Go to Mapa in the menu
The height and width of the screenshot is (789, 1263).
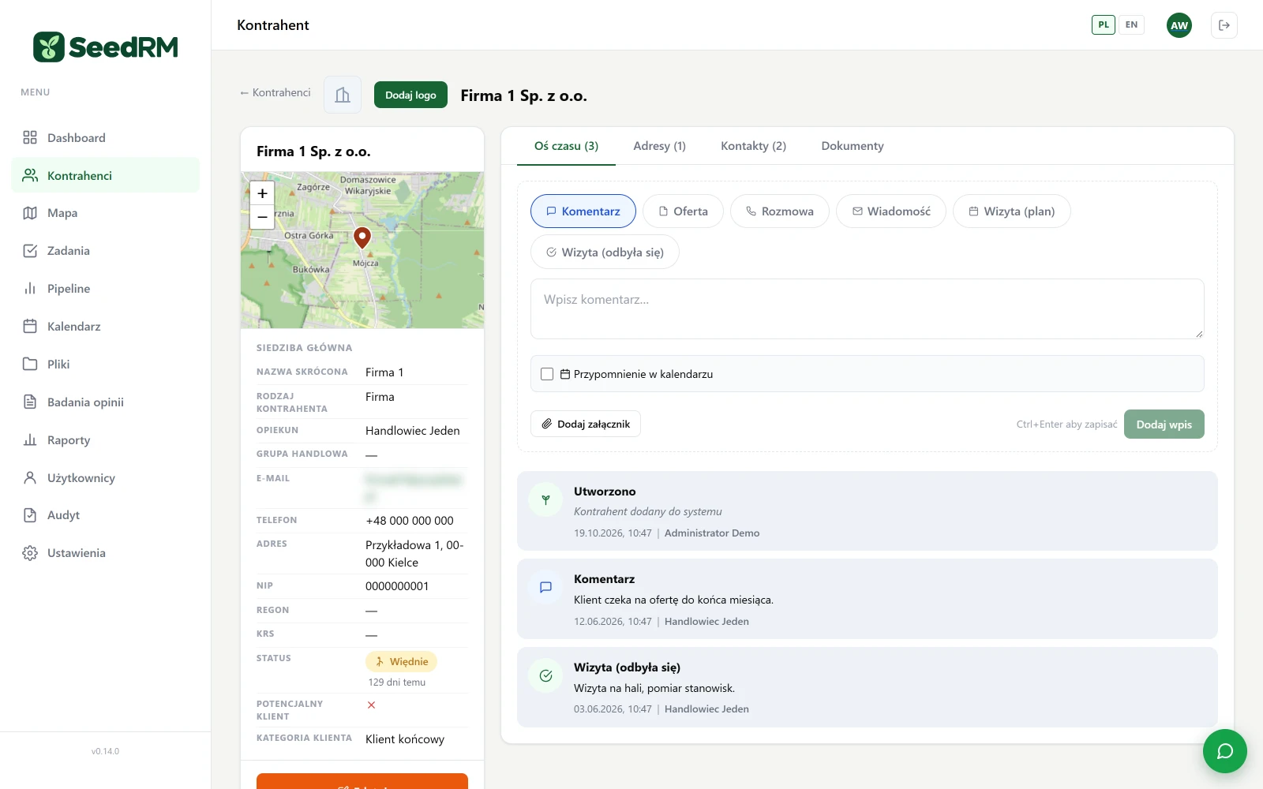[x=105, y=213]
